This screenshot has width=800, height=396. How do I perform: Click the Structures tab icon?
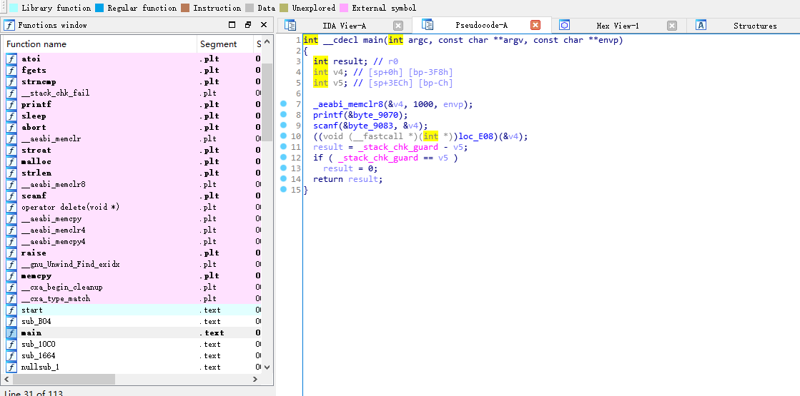pos(701,26)
